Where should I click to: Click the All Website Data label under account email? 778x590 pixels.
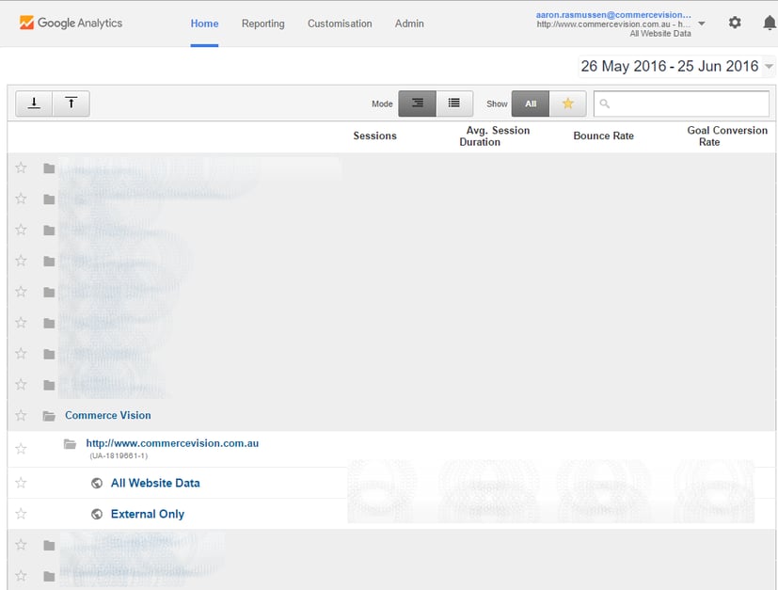659,33
